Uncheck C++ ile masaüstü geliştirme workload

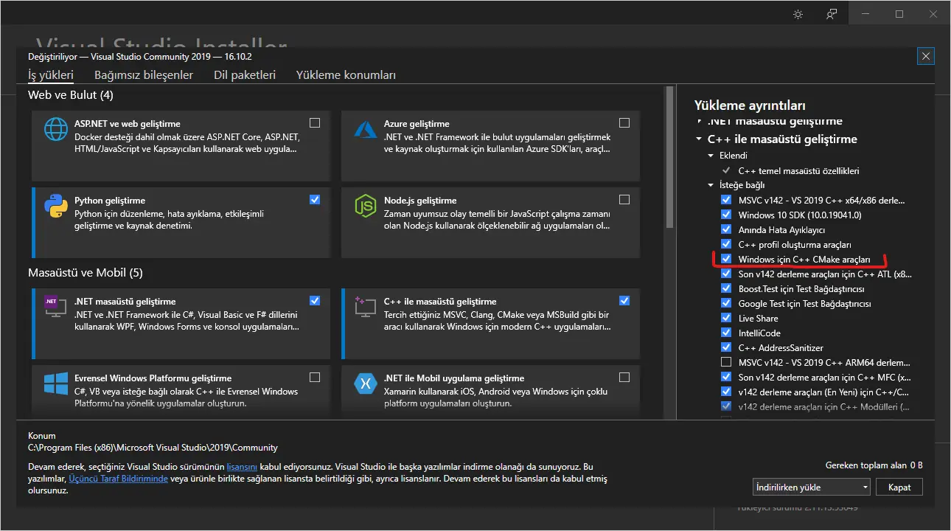pos(624,301)
